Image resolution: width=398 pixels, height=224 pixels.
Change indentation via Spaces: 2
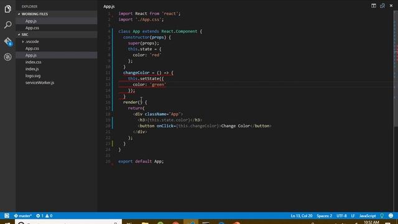pyautogui.click(x=324, y=216)
